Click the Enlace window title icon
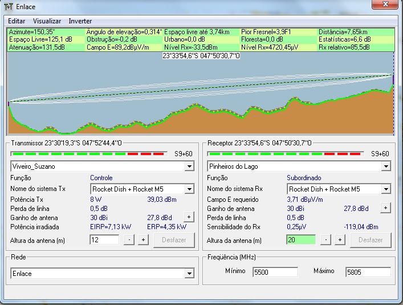 (9, 6)
